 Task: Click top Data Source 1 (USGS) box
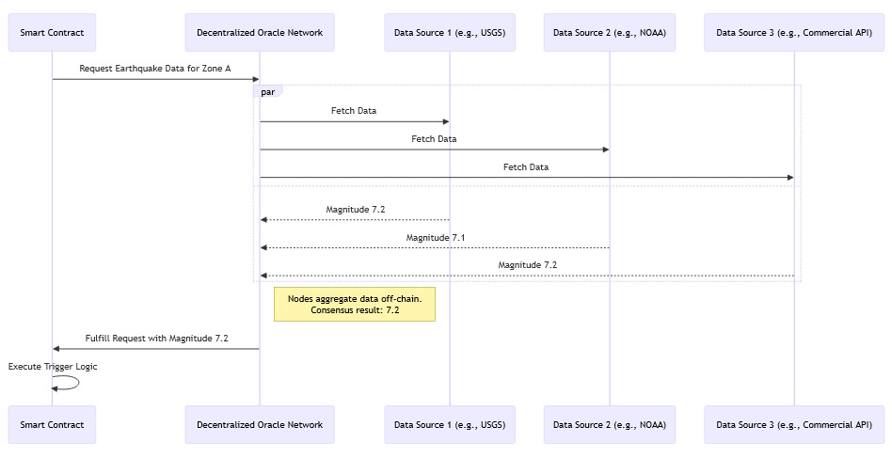[x=449, y=33]
